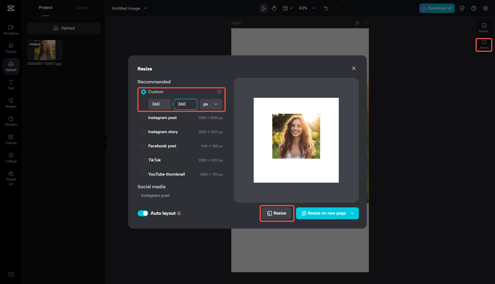
Task: Open the Frames panel
Action: (x=11, y=139)
